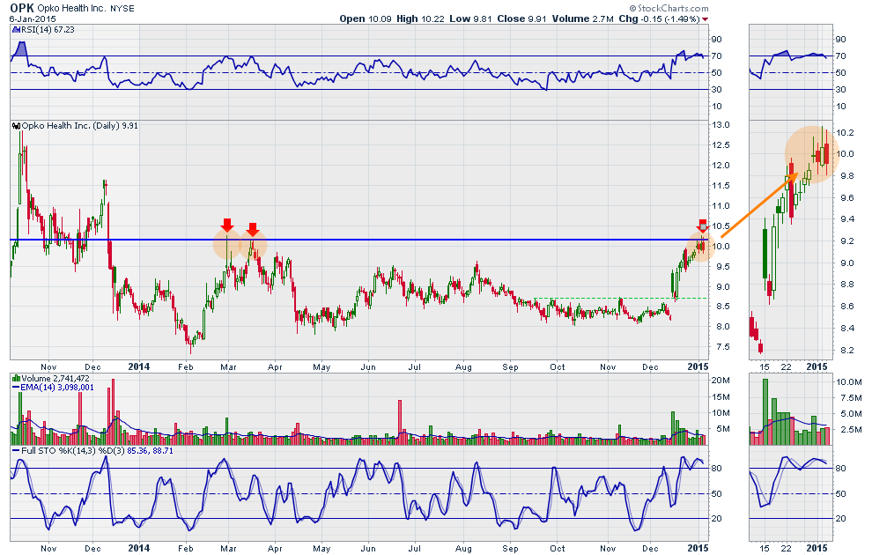Click the 6-Jan-2015 date

[33, 18]
